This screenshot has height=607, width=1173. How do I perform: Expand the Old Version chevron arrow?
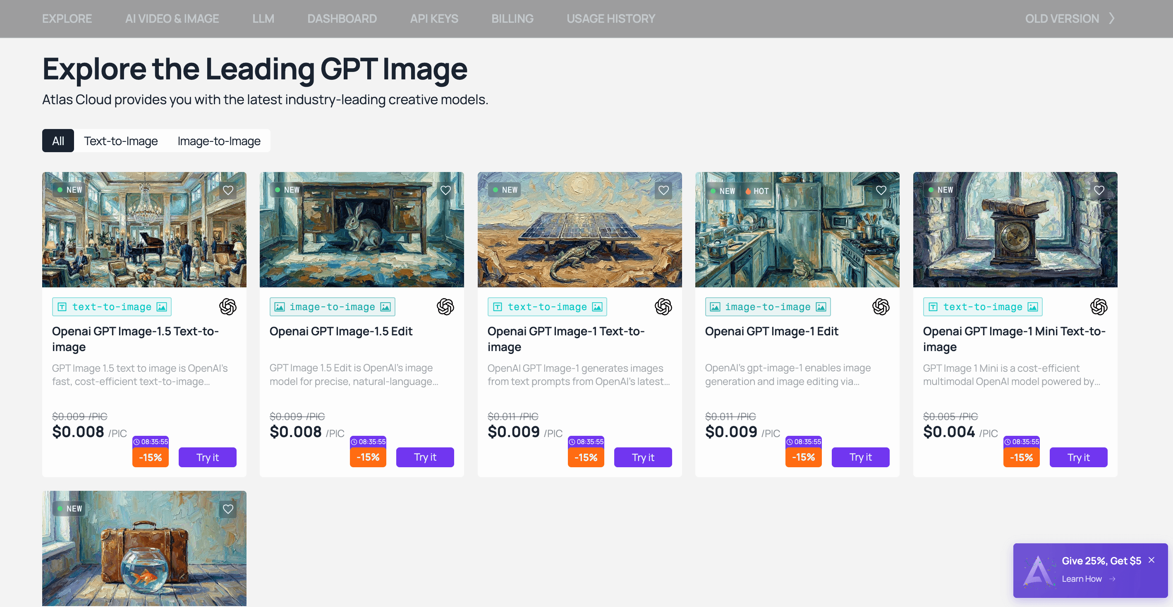(x=1111, y=18)
